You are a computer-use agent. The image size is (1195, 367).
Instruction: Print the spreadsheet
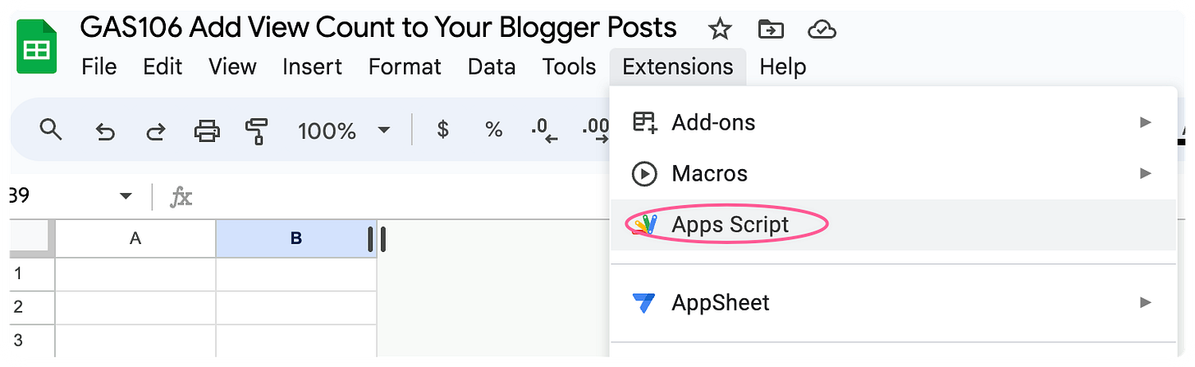[x=206, y=131]
